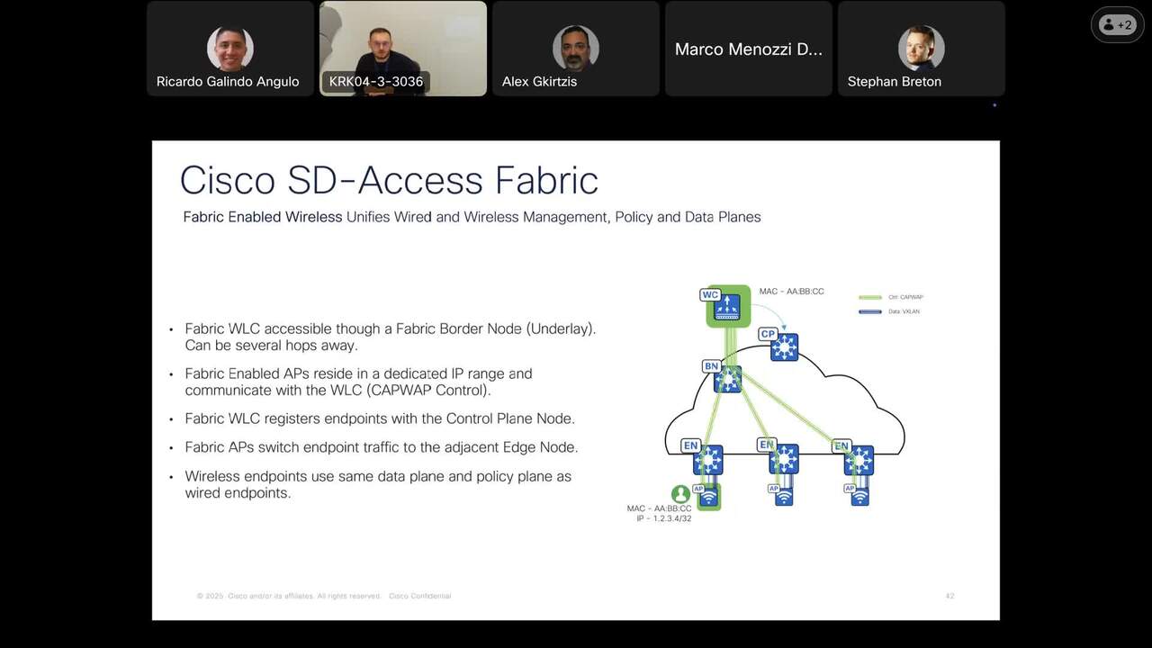Viewport: 1152px width, 648px height.
Task: Select Ricardo Galindo Angulo's participant tile
Action: 230,49
